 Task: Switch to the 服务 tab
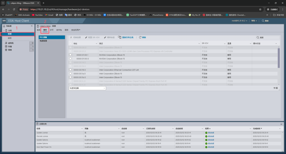pyautogui.click(x=66, y=30)
